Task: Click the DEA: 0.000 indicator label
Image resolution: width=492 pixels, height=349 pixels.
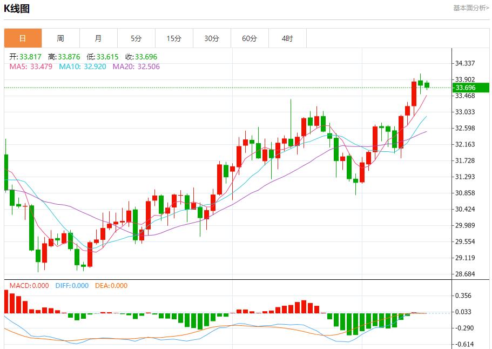Action: pos(111,286)
